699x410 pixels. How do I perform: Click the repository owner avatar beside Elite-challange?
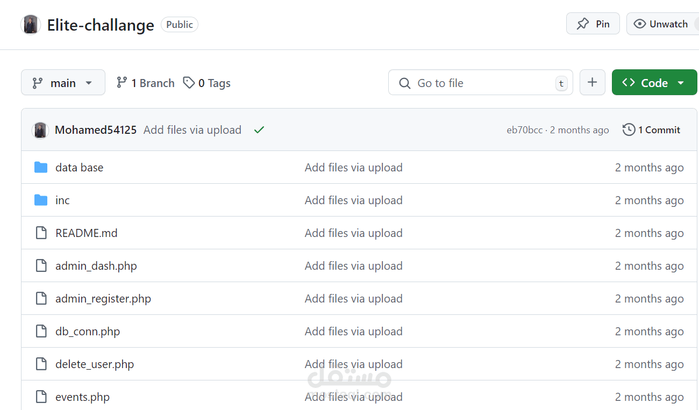31,25
